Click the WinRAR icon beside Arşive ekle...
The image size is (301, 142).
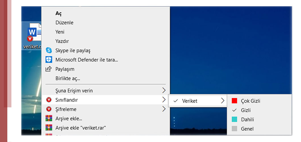click(49, 118)
